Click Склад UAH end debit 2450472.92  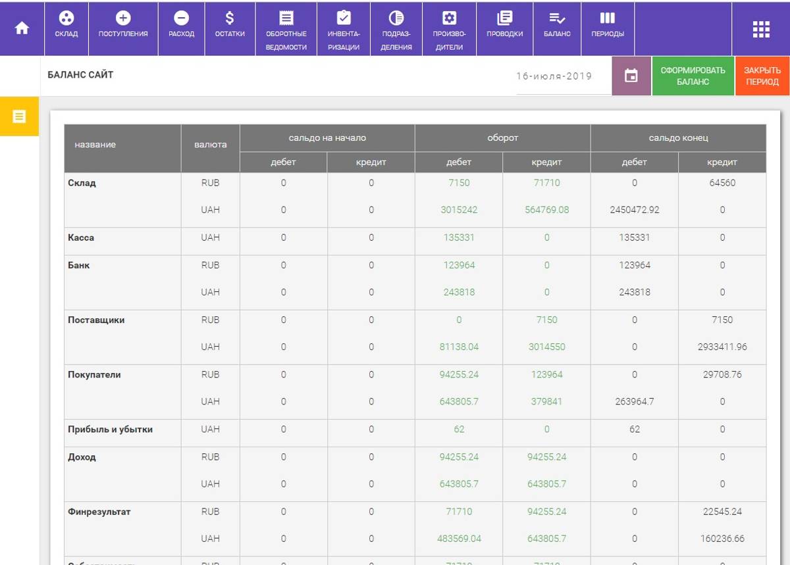pyautogui.click(x=634, y=210)
